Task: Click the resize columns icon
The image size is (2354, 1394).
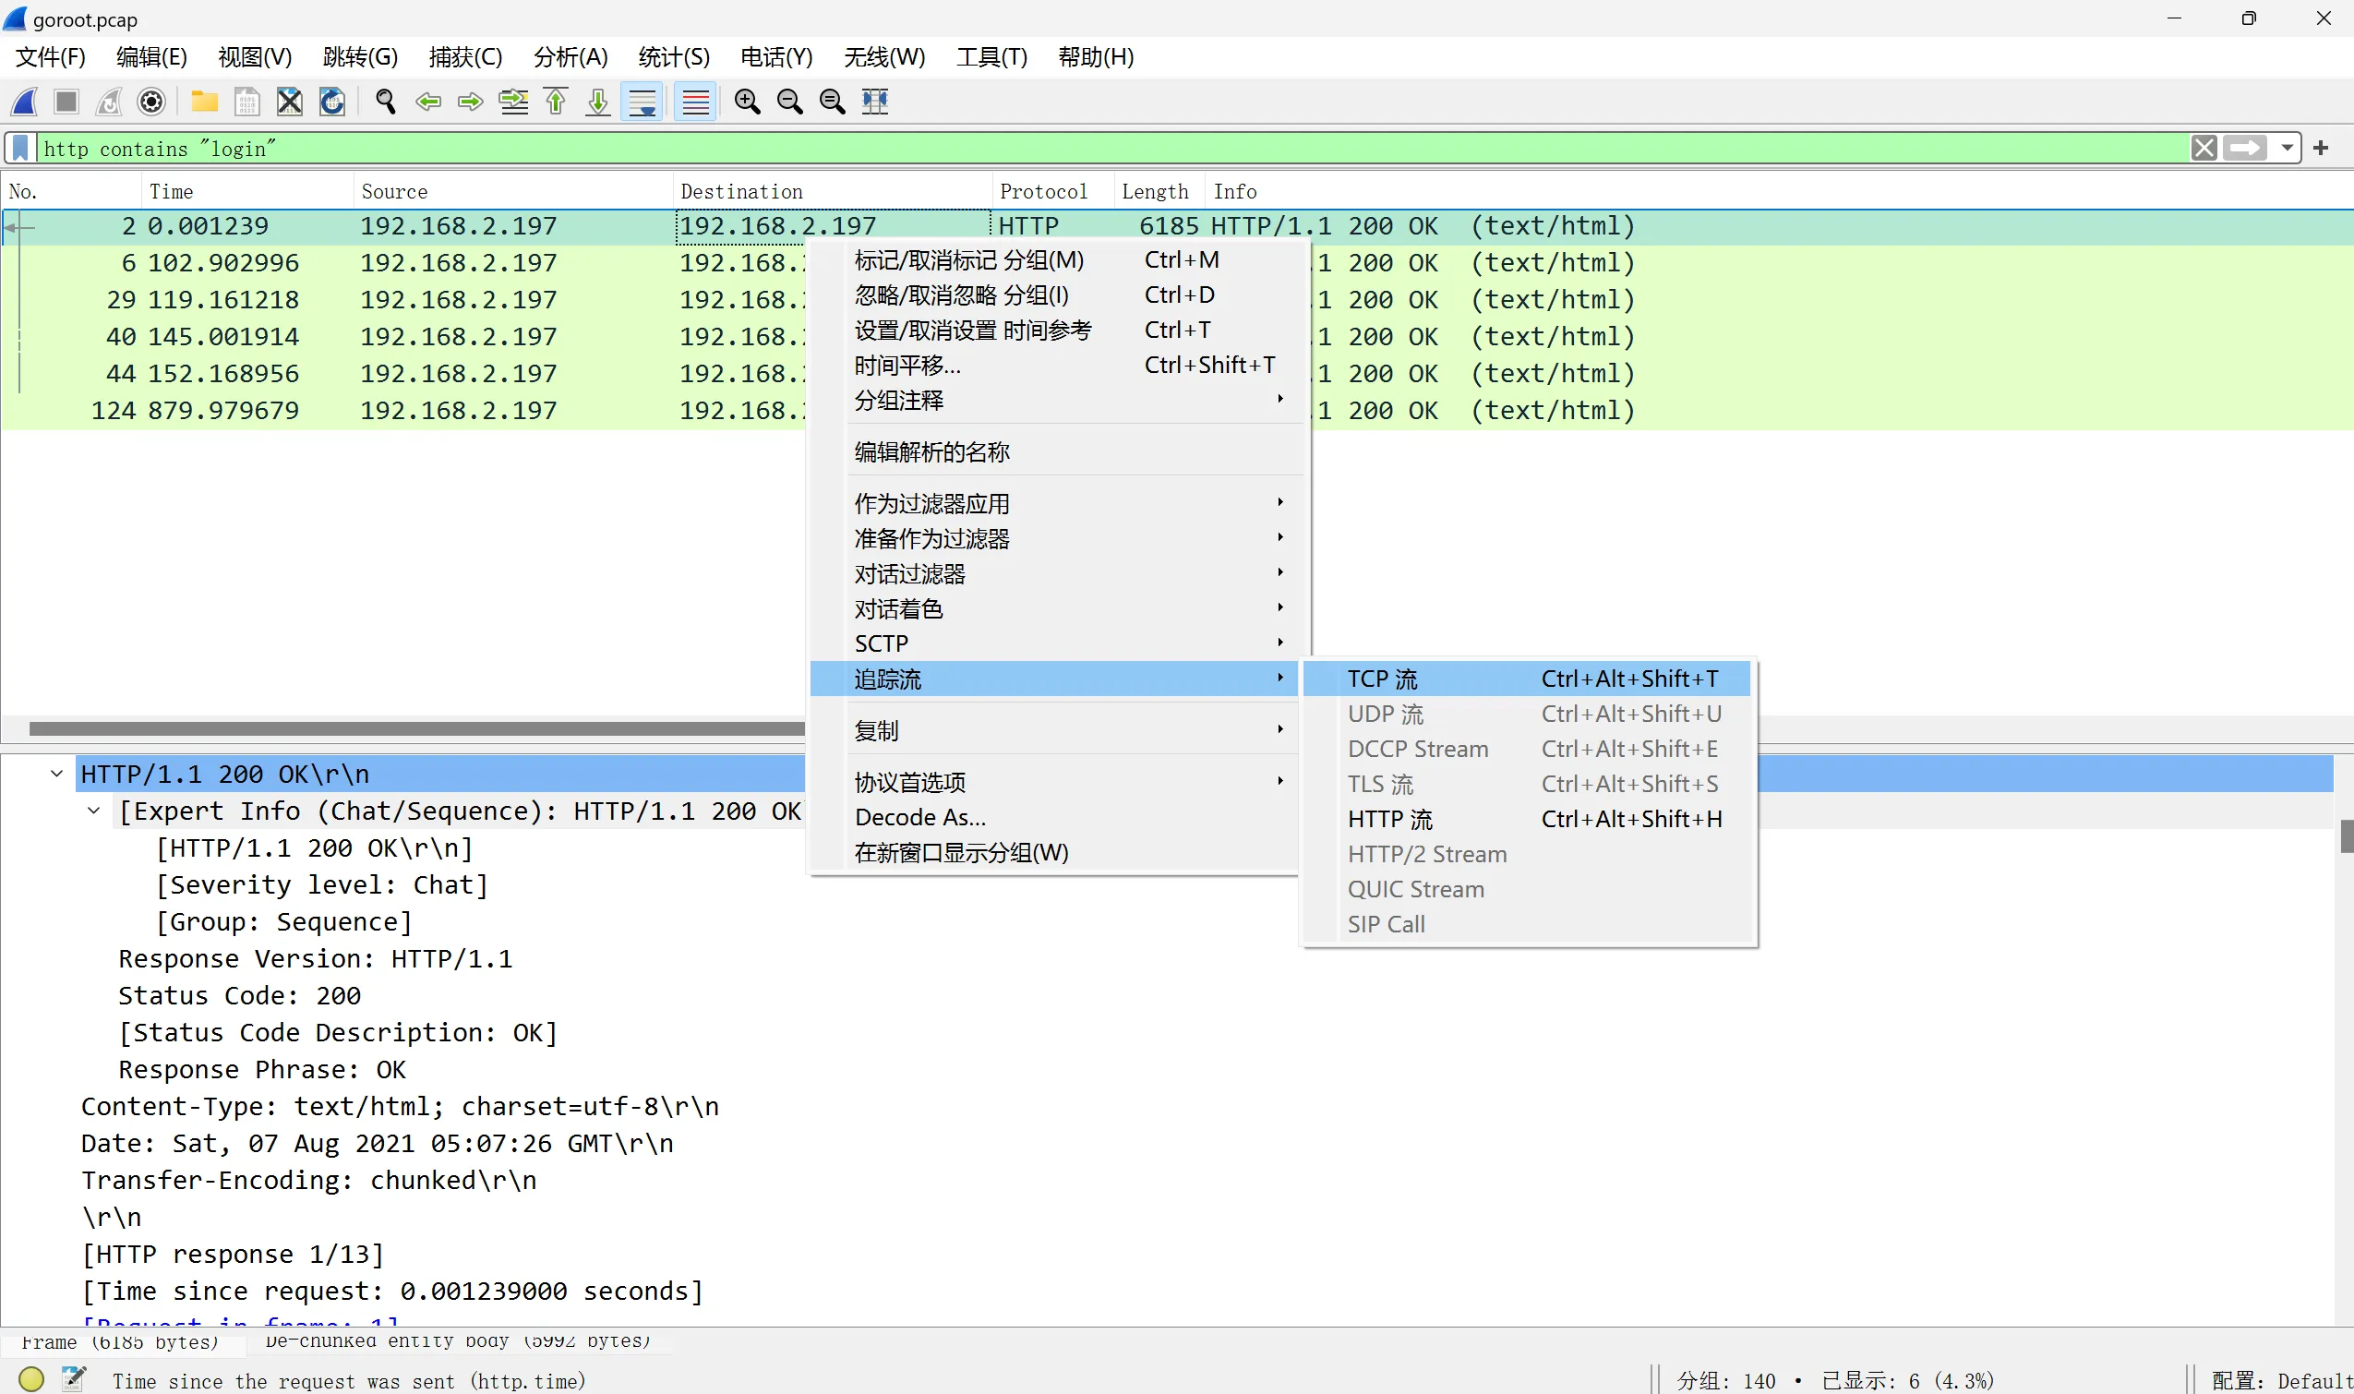Action: coord(874,102)
